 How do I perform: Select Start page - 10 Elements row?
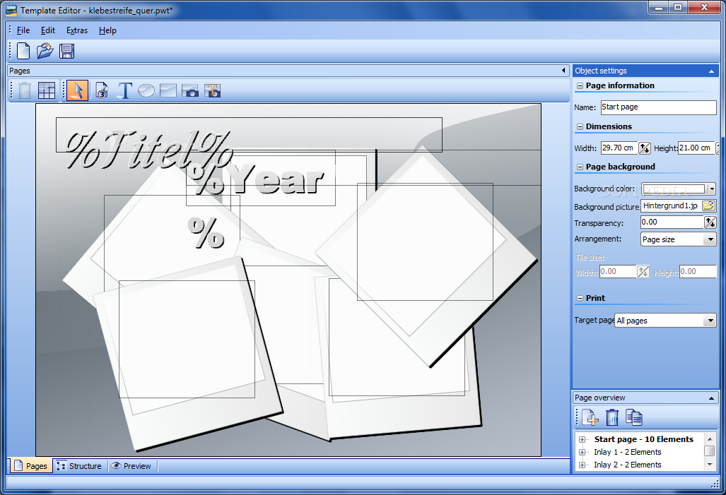tap(643, 439)
